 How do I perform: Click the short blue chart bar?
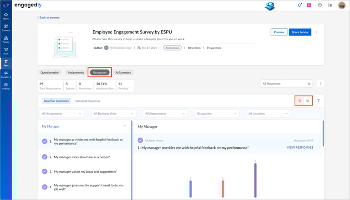click(x=190, y=189)
